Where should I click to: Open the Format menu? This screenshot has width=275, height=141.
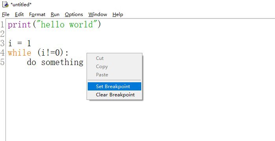(x=37, y=14)
